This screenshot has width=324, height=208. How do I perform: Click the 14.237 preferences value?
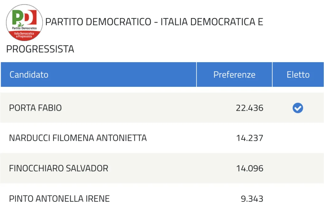(x=250, y=138)
